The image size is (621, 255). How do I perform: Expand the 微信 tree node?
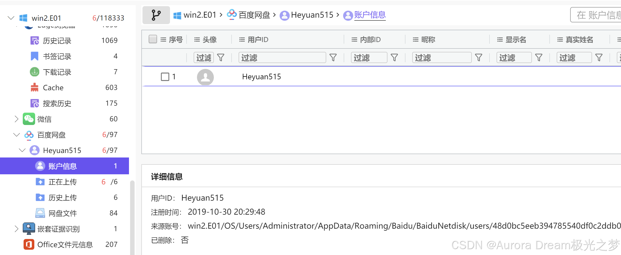pyautogui.click(x=16, y=119)
